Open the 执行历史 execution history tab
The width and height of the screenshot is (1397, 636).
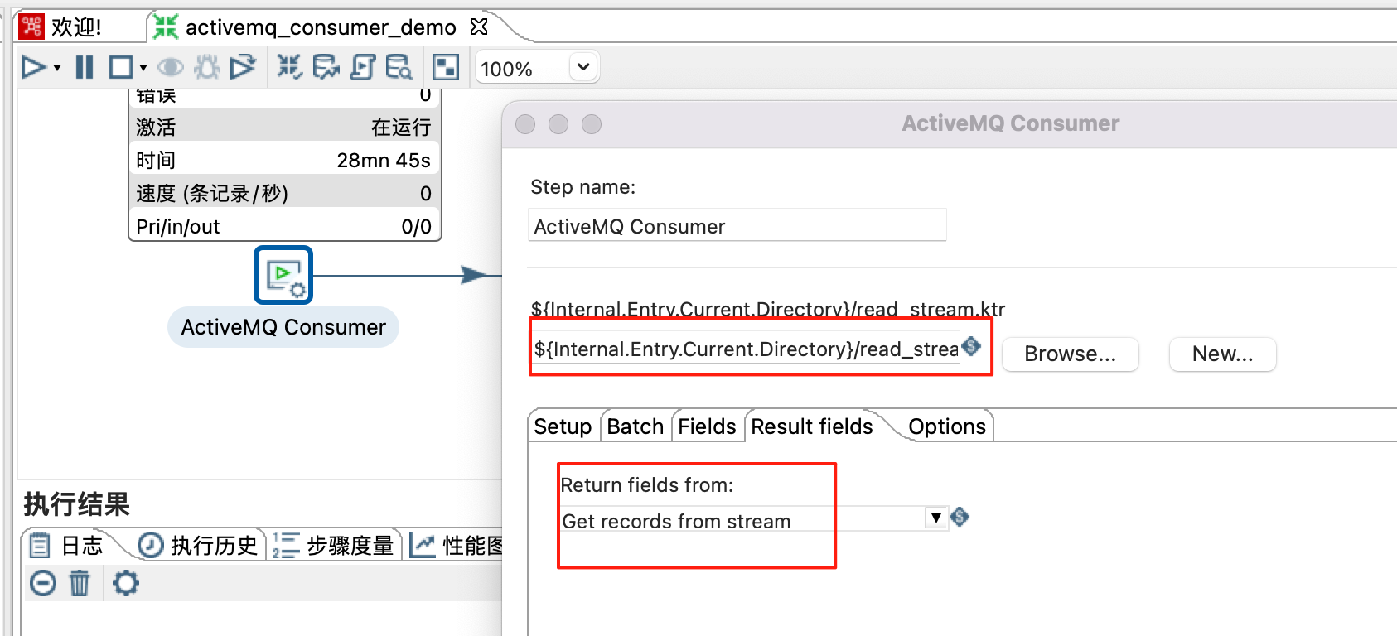pyautogui.click(x=197, y=545)
